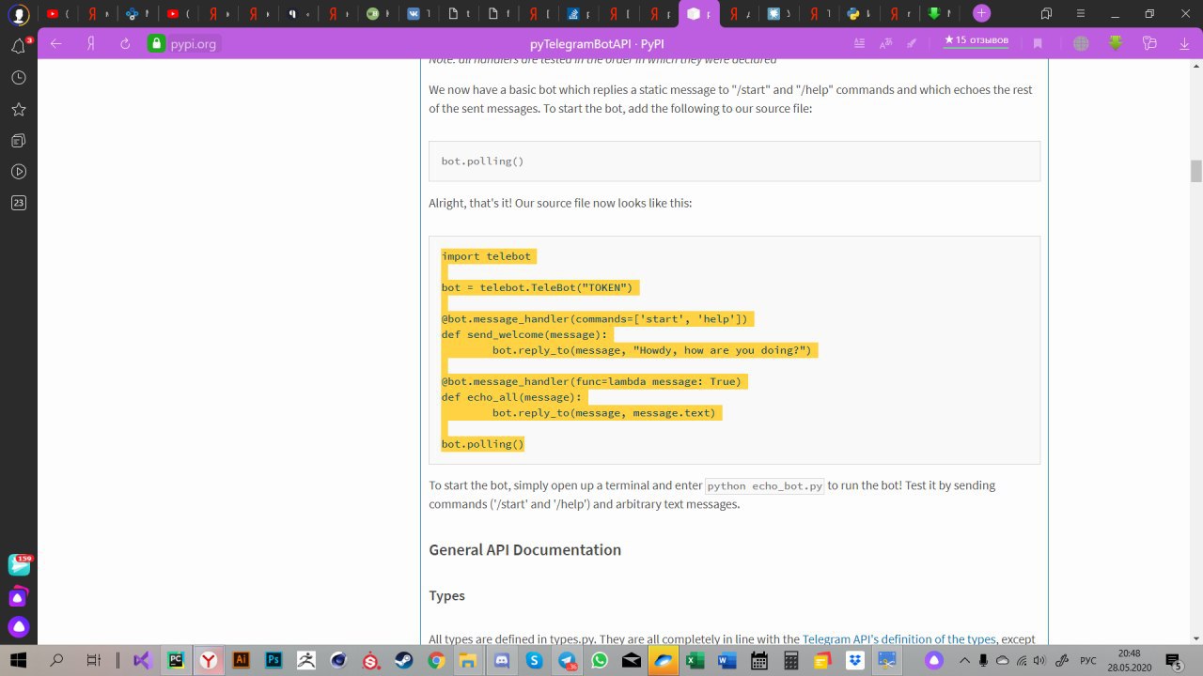The image size is (1203, 676).
Task: Open the bookmarks star in the sidebar
Action: [19, 110]
